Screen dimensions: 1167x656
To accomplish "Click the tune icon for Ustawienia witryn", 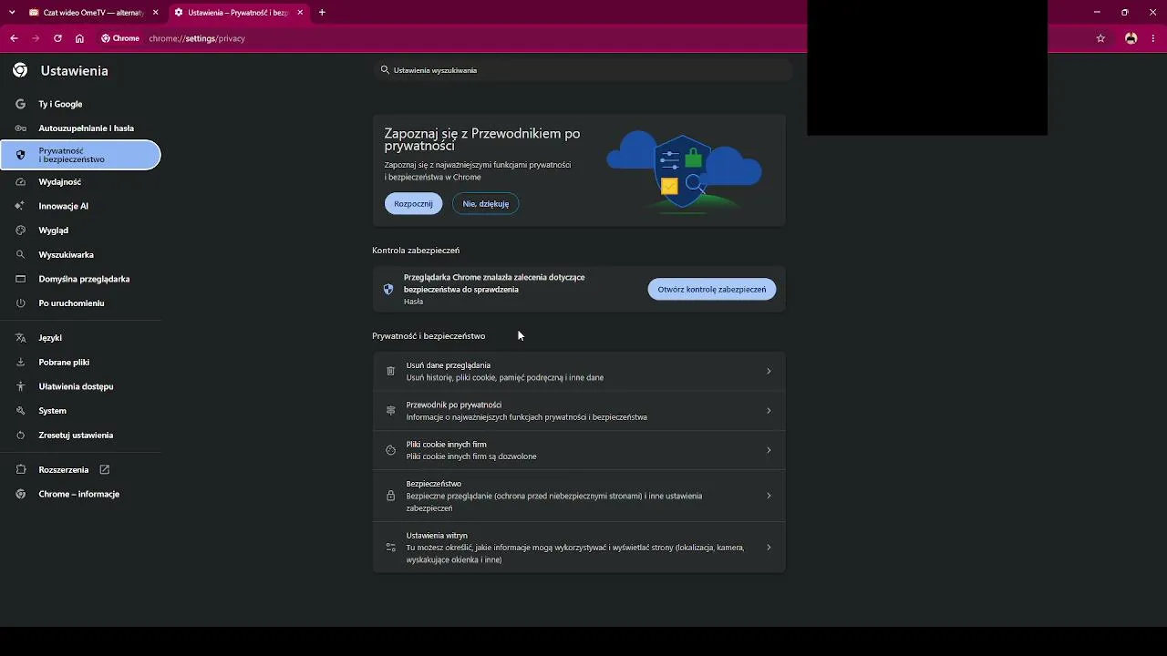I will click(x=390, y=548).
